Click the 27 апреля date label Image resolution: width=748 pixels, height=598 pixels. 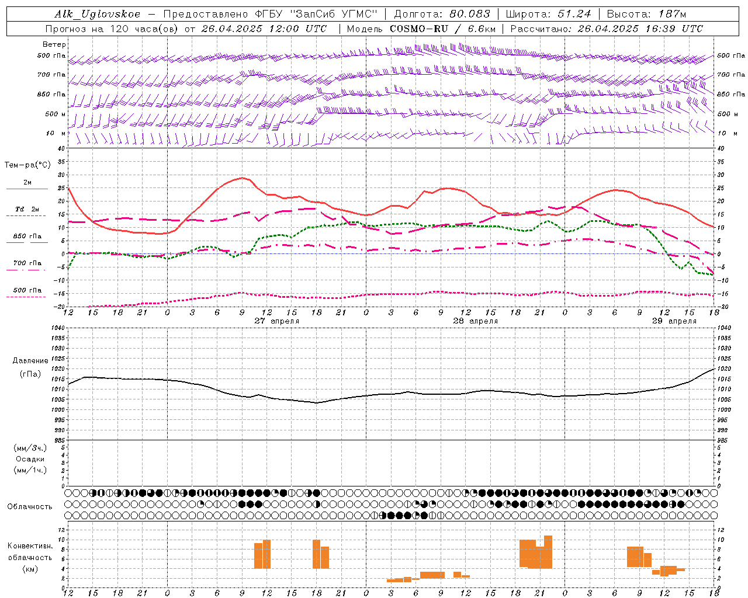click(x=277, y=321)
